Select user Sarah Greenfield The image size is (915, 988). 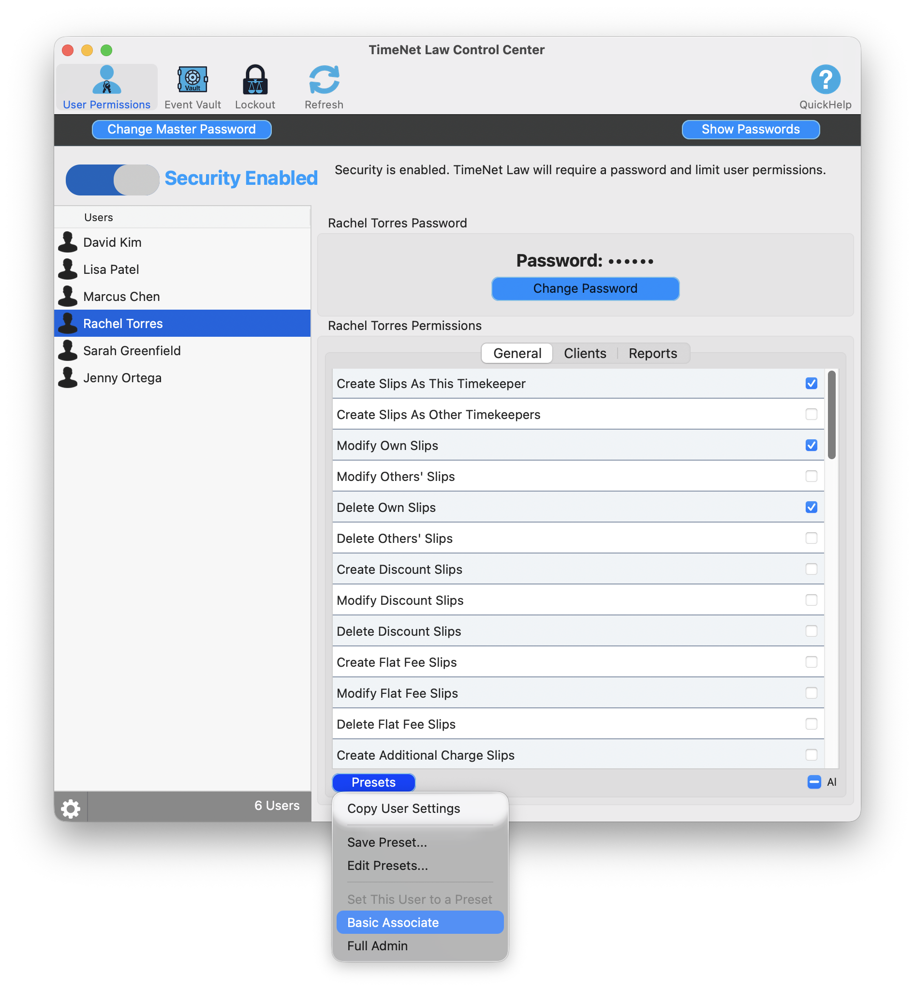tap(182, 351)
